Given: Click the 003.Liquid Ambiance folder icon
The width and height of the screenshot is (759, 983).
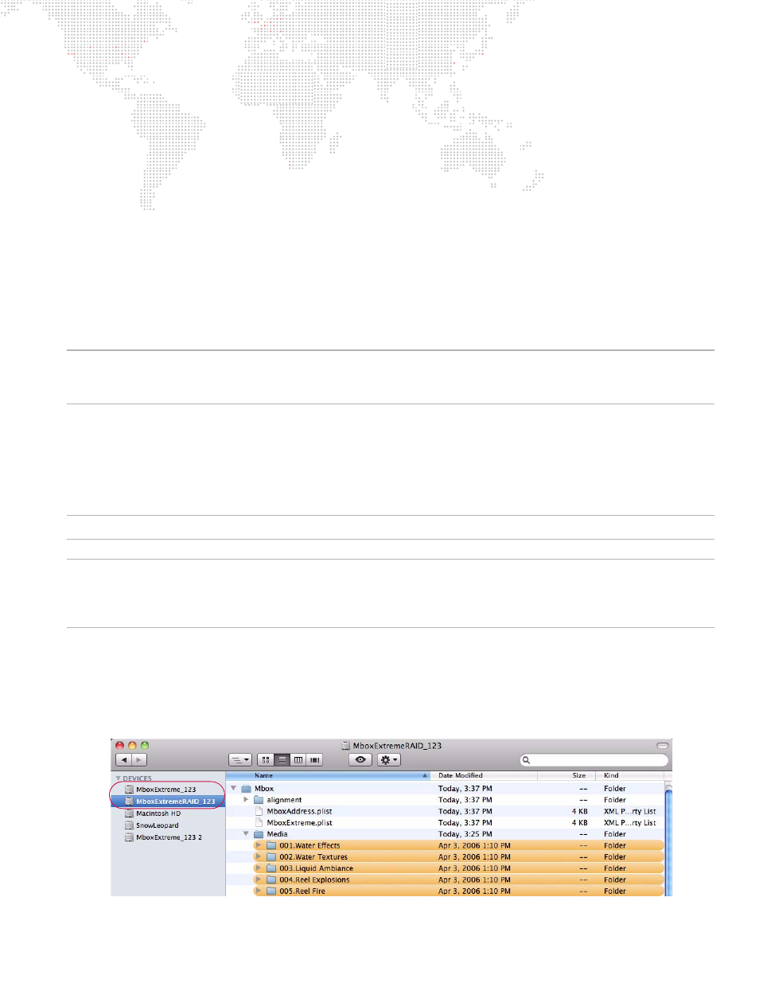Looking at the screenshot, I should [x=271, y=868].
